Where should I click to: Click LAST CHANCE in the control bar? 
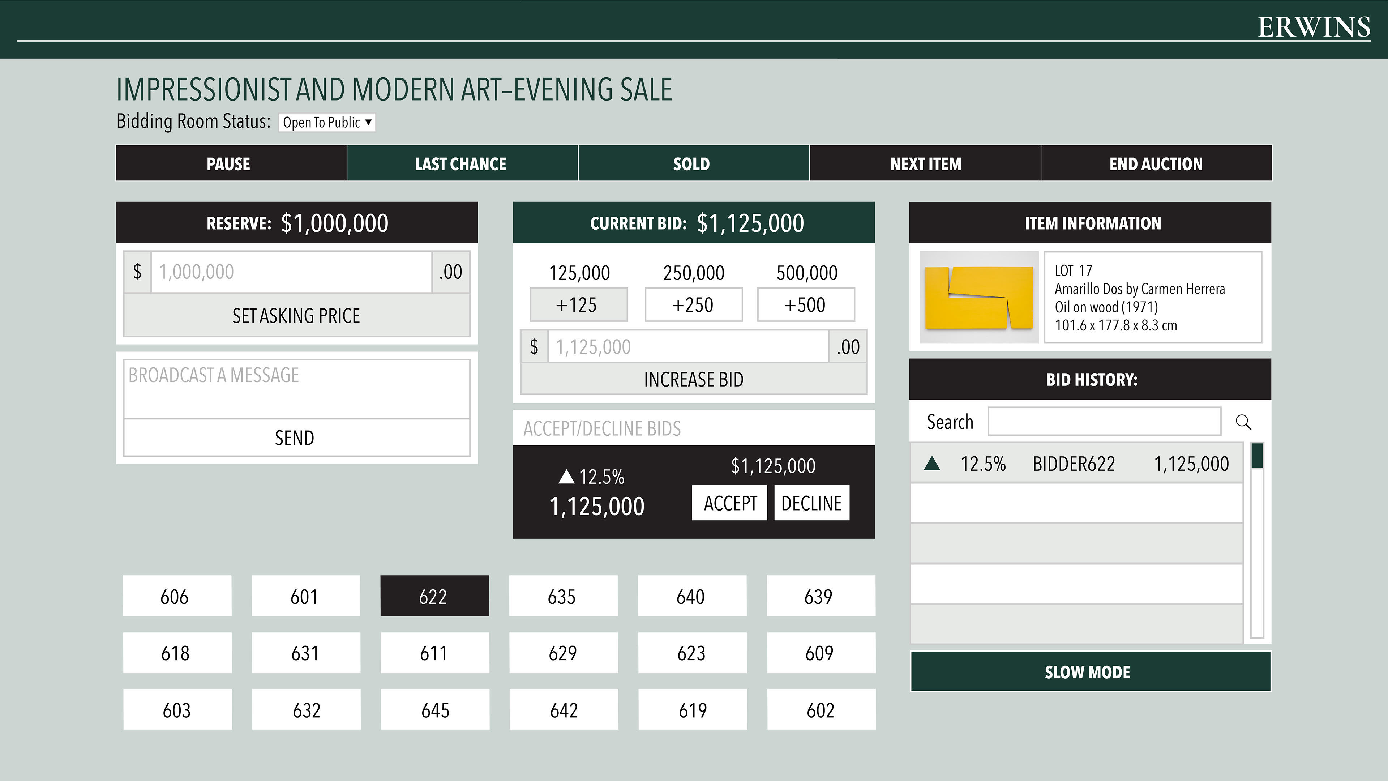(462, 163)
